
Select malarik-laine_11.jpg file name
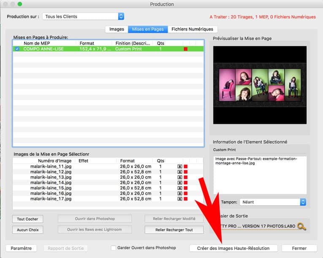51,166
